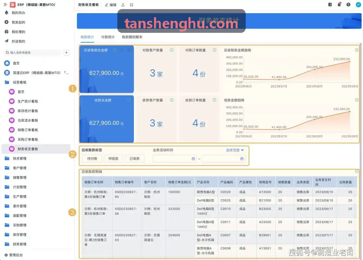Click info icon on 对账订单数量 card
The height and width of the screenshot is (260, 363).
[x=214, y=50]
